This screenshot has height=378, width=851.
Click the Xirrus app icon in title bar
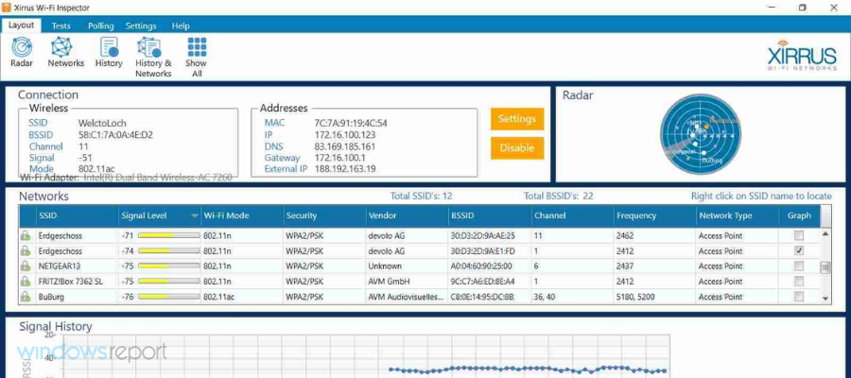click(6, 8)
